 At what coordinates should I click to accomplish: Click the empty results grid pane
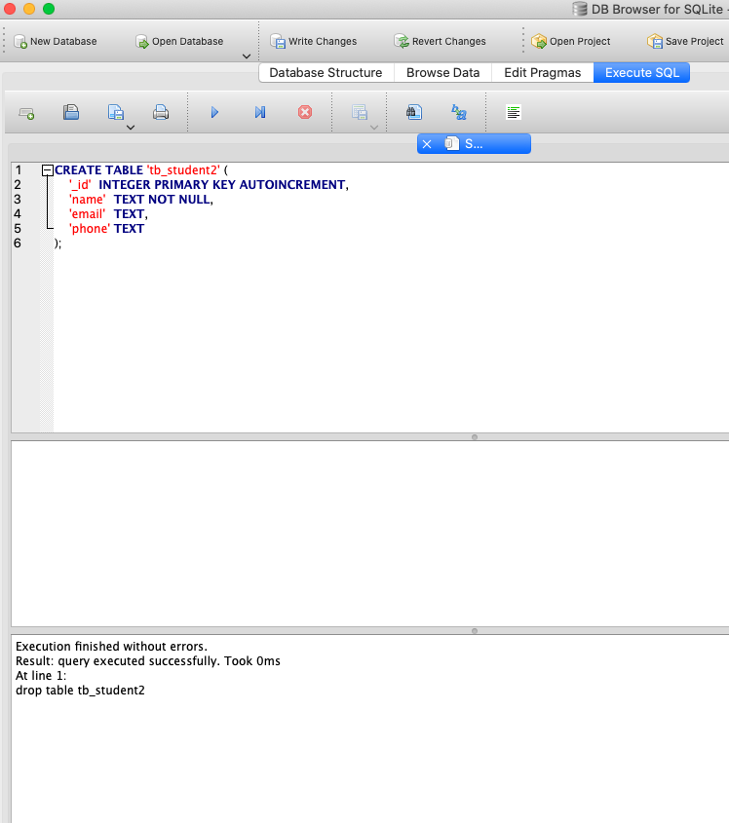pyautogui.click(x=369, y=534)
